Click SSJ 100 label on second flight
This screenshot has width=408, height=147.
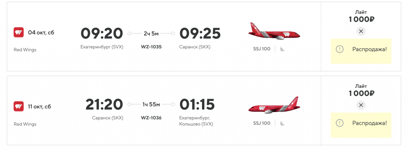262,123
